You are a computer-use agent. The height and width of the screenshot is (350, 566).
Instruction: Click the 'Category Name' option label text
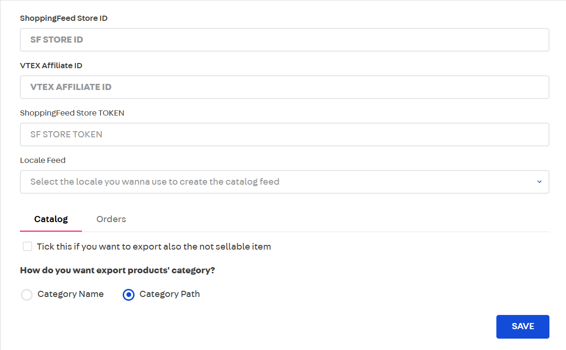[71, 294]
